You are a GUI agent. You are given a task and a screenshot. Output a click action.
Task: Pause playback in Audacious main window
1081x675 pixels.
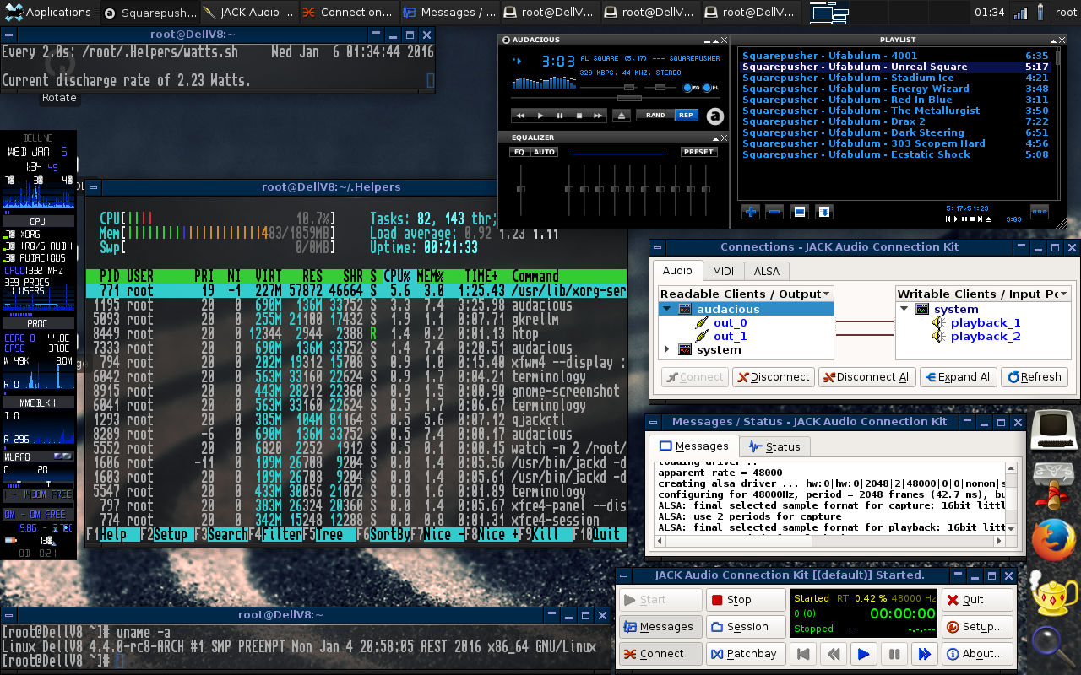(x=560, y=116)
